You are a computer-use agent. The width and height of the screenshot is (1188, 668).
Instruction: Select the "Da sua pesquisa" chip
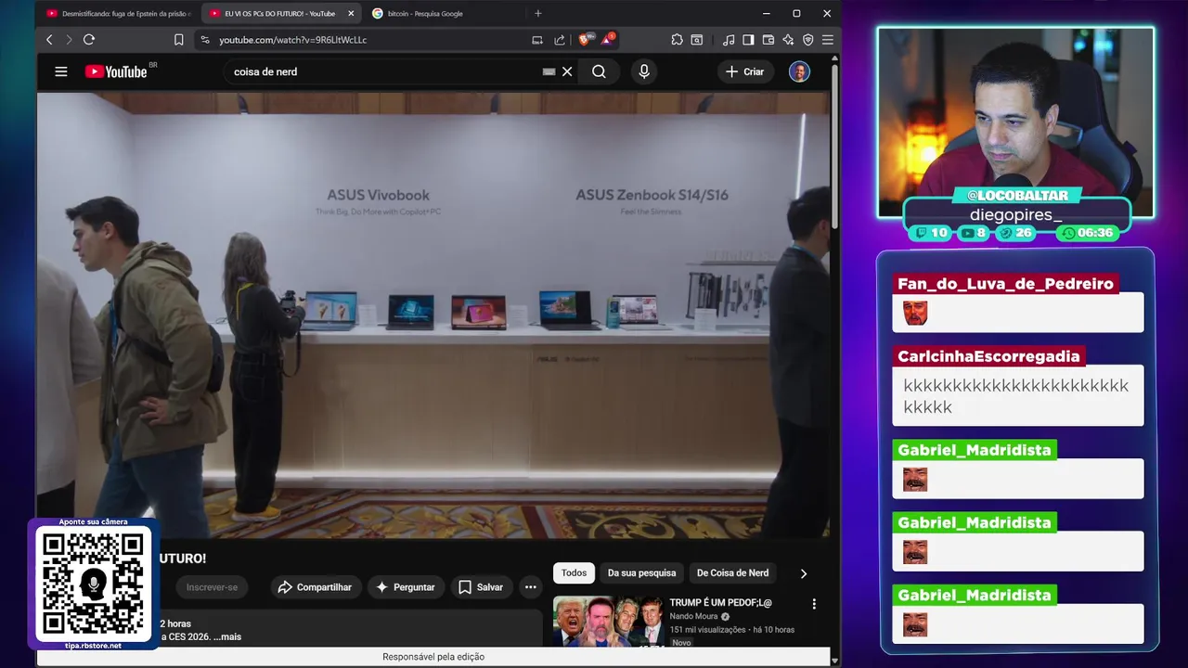(x=641, y=573)
